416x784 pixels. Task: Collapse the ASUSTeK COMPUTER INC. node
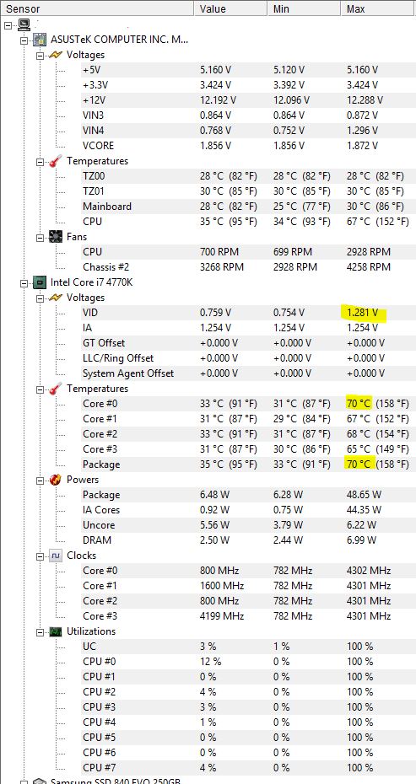pyautogui.click(x=24, y=40)
